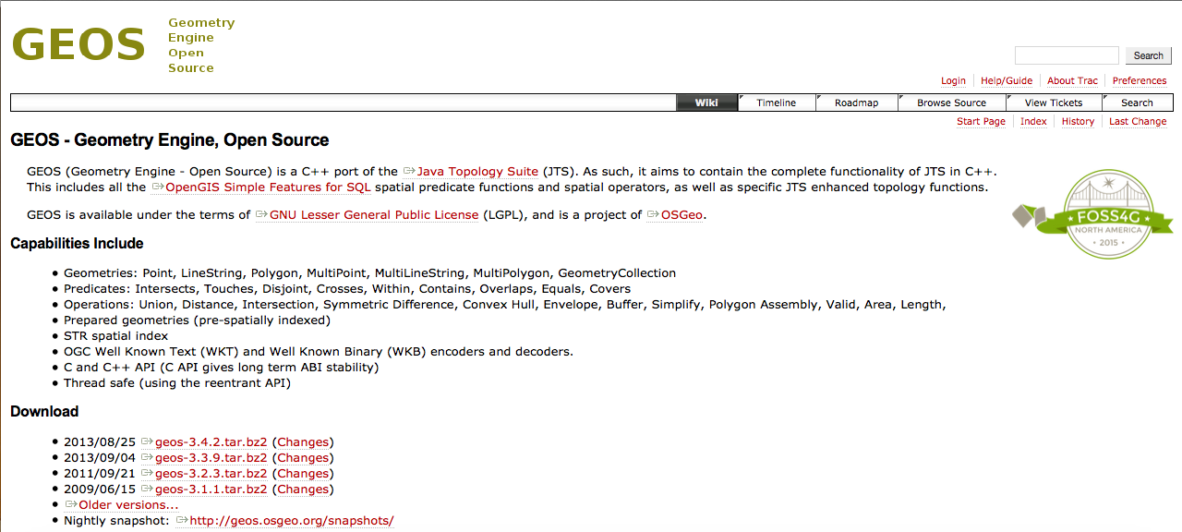Select the Wiki tab in navigation bar
Image resolution: width=1182 pixels, height=532 pixels.
tap(706, 103)
